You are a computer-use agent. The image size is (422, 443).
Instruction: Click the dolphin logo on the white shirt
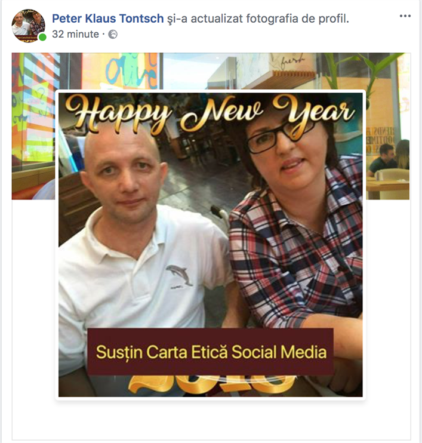(179, 274)
